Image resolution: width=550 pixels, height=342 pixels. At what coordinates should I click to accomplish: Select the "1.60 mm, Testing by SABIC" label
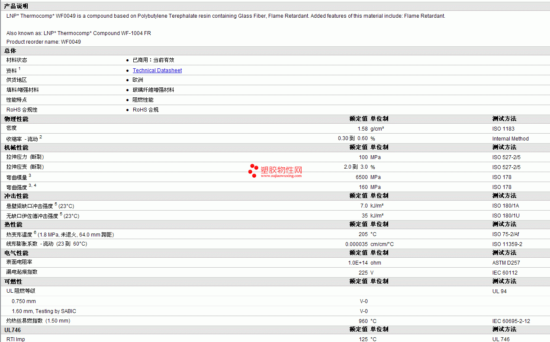(44, 311)
